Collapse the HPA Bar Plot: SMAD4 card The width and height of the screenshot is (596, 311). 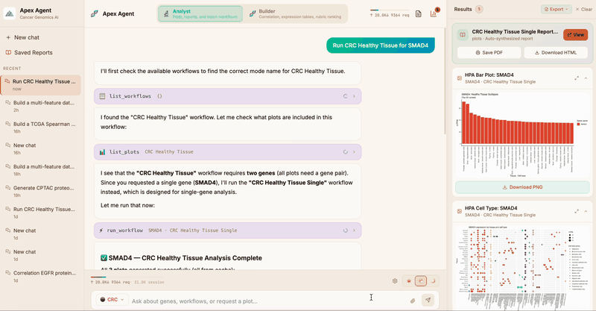point(586,78)
